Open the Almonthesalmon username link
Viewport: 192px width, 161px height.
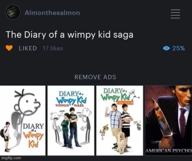[52, 13]
